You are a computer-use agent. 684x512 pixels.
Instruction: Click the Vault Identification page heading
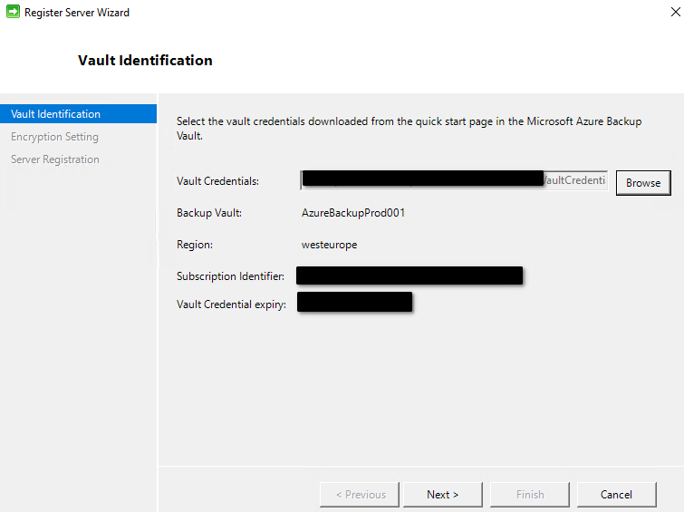tap(145, 60)
